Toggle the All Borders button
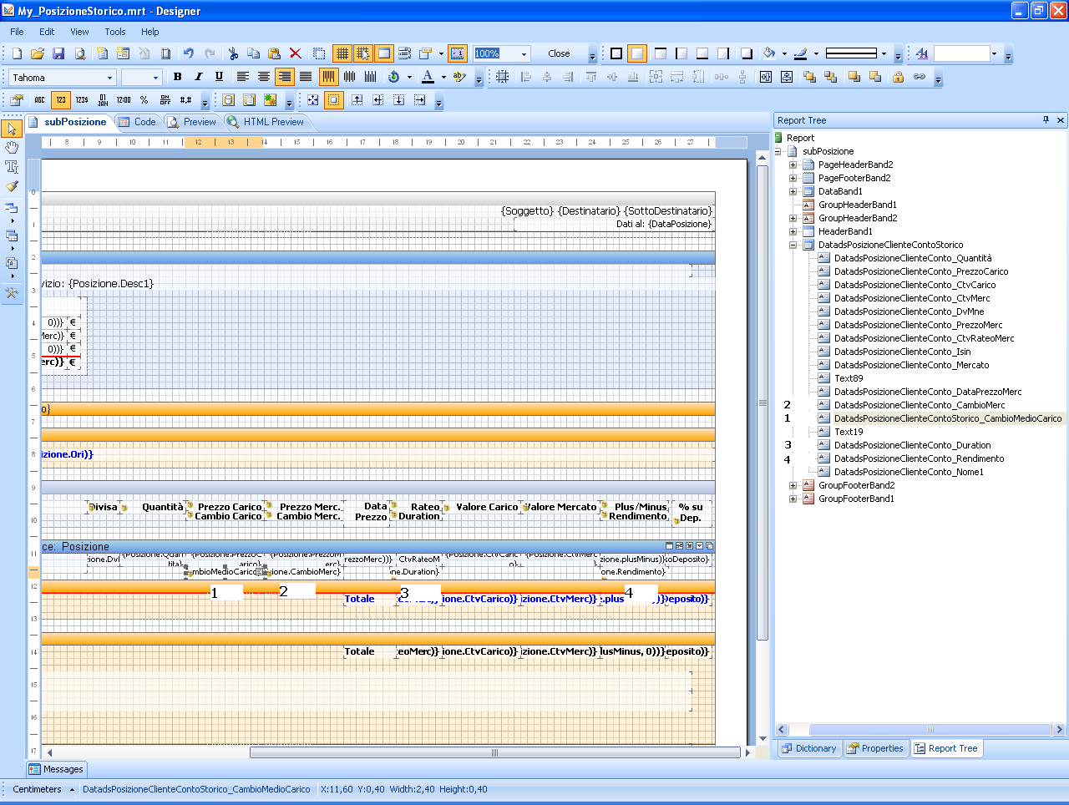 [x=616, y=53]
